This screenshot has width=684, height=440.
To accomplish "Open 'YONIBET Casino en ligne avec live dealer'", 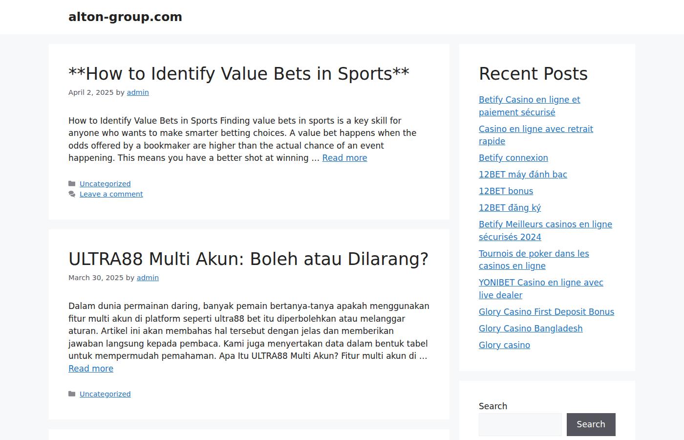I will [541, 289].
